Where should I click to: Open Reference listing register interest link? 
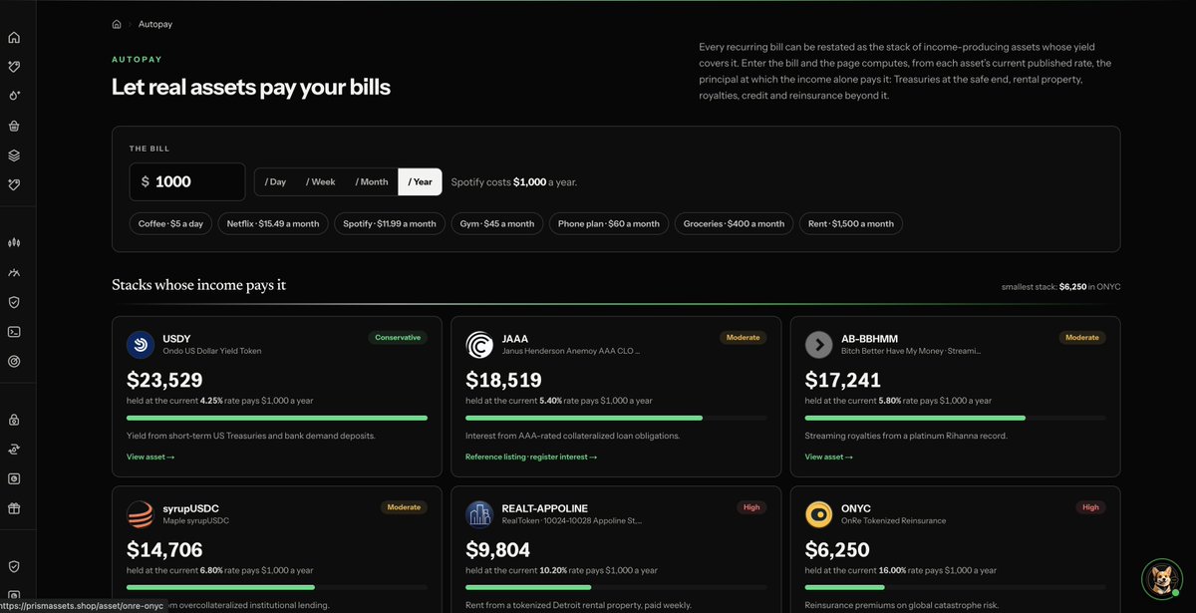coord(531,457)
